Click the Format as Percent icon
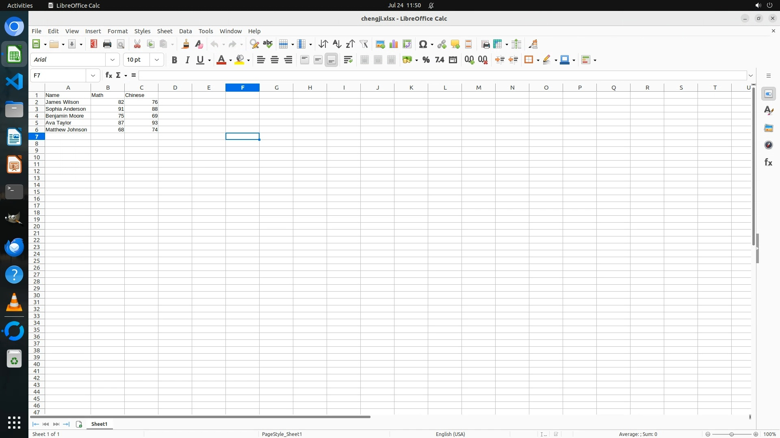Viewport: 780px width, 438px height. tap(426, 60)
